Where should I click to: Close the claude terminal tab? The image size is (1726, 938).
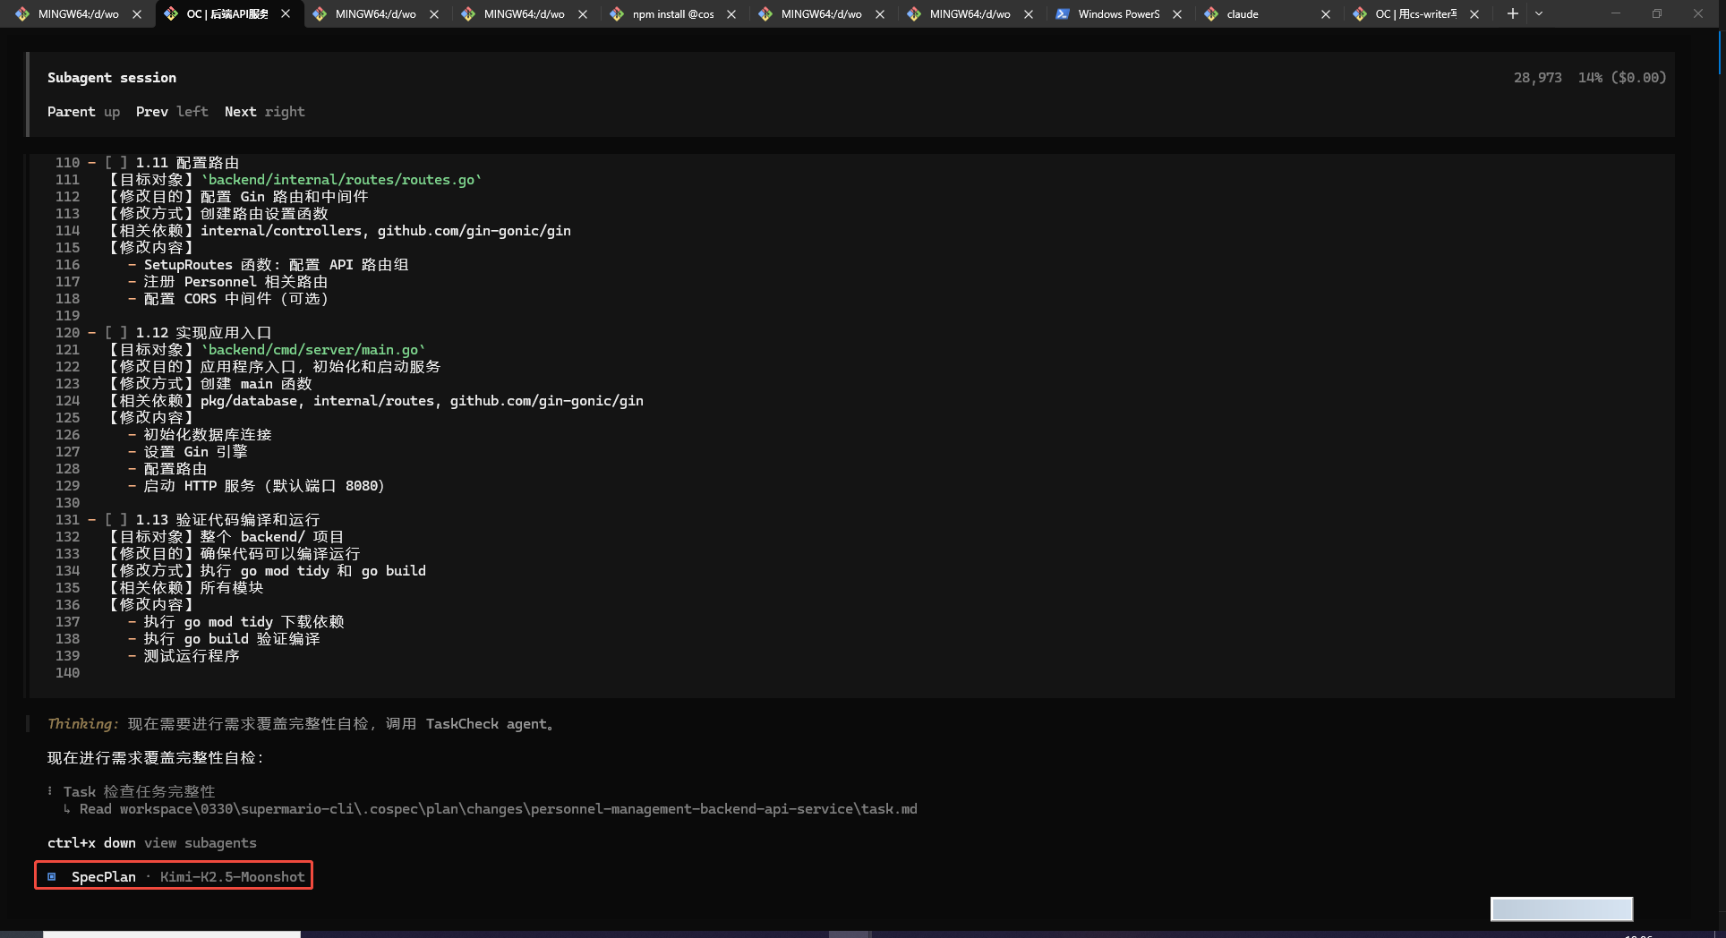pos(1326,14)
